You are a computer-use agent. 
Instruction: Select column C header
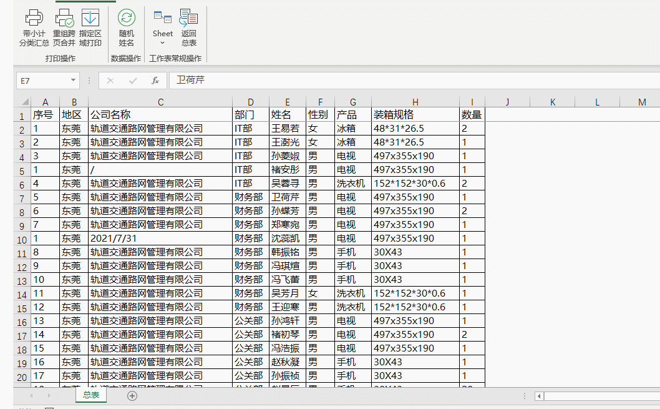(160, 102)
